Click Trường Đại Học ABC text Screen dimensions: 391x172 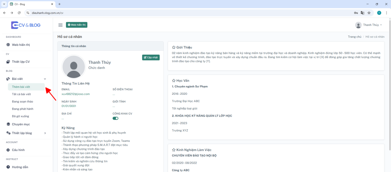coord(186,101)
